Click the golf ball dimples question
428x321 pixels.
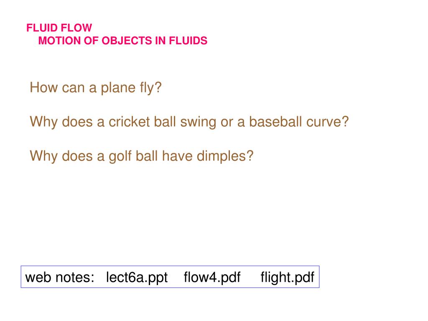coord(142,156)
